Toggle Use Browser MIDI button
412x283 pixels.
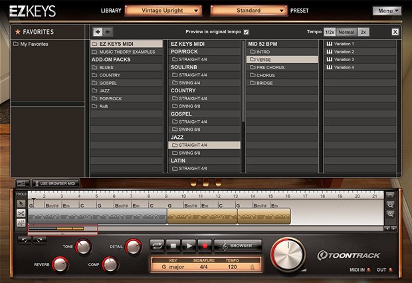click(x=55, y=183)
